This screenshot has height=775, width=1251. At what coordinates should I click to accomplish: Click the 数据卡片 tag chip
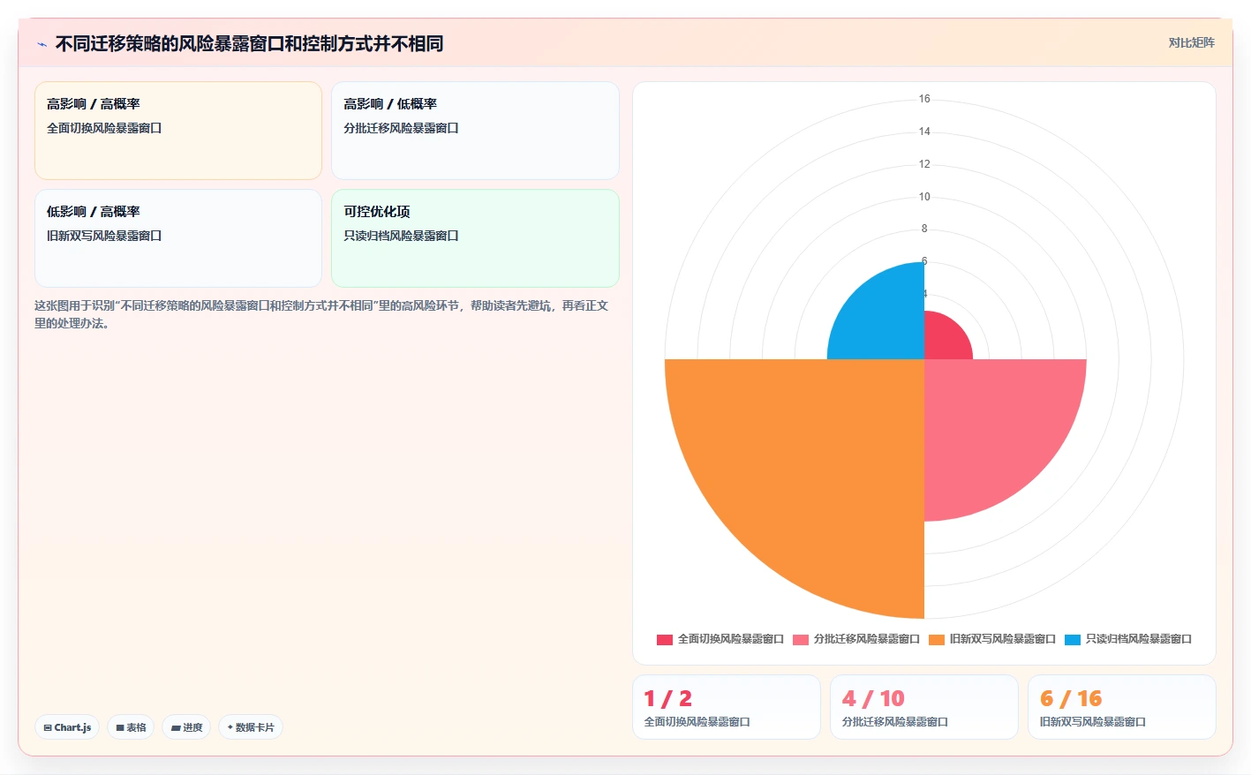[251, 727]
